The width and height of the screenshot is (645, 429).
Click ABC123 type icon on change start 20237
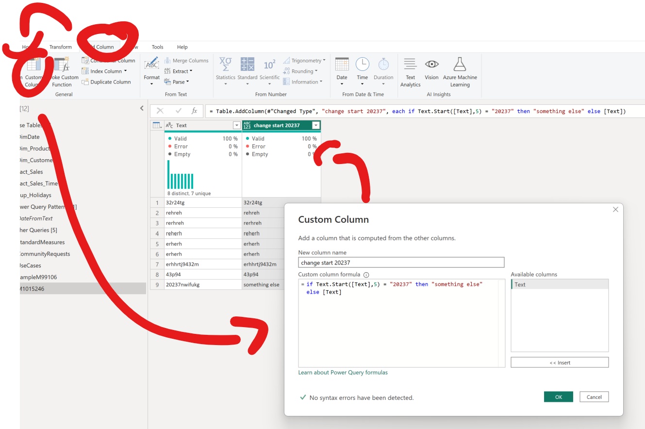(248, 125)
